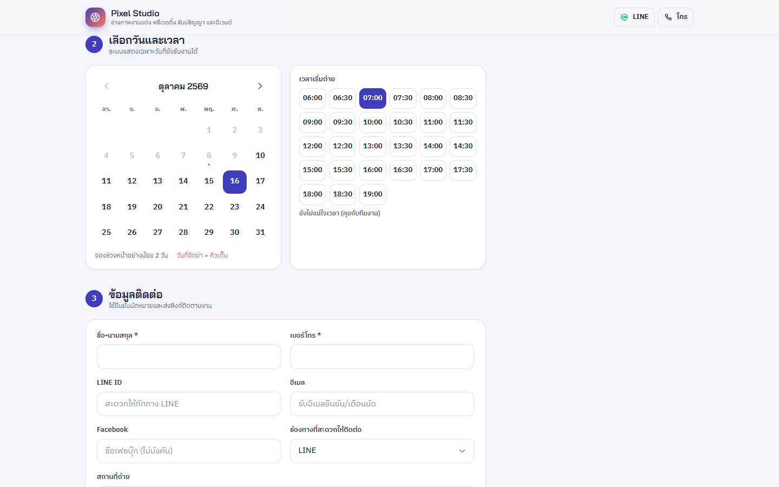Pick date 13 in the calendar
The image size is (779, 487).
point(158,181)
